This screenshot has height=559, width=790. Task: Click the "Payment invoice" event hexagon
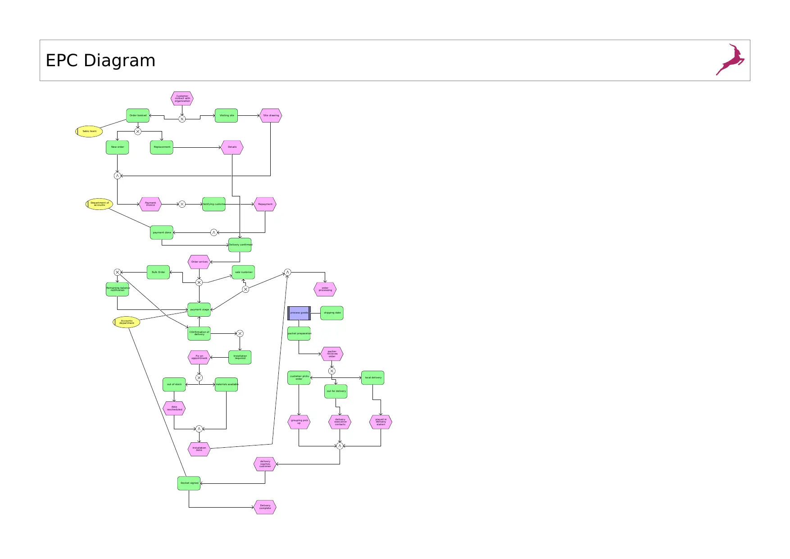click(150, 204)
